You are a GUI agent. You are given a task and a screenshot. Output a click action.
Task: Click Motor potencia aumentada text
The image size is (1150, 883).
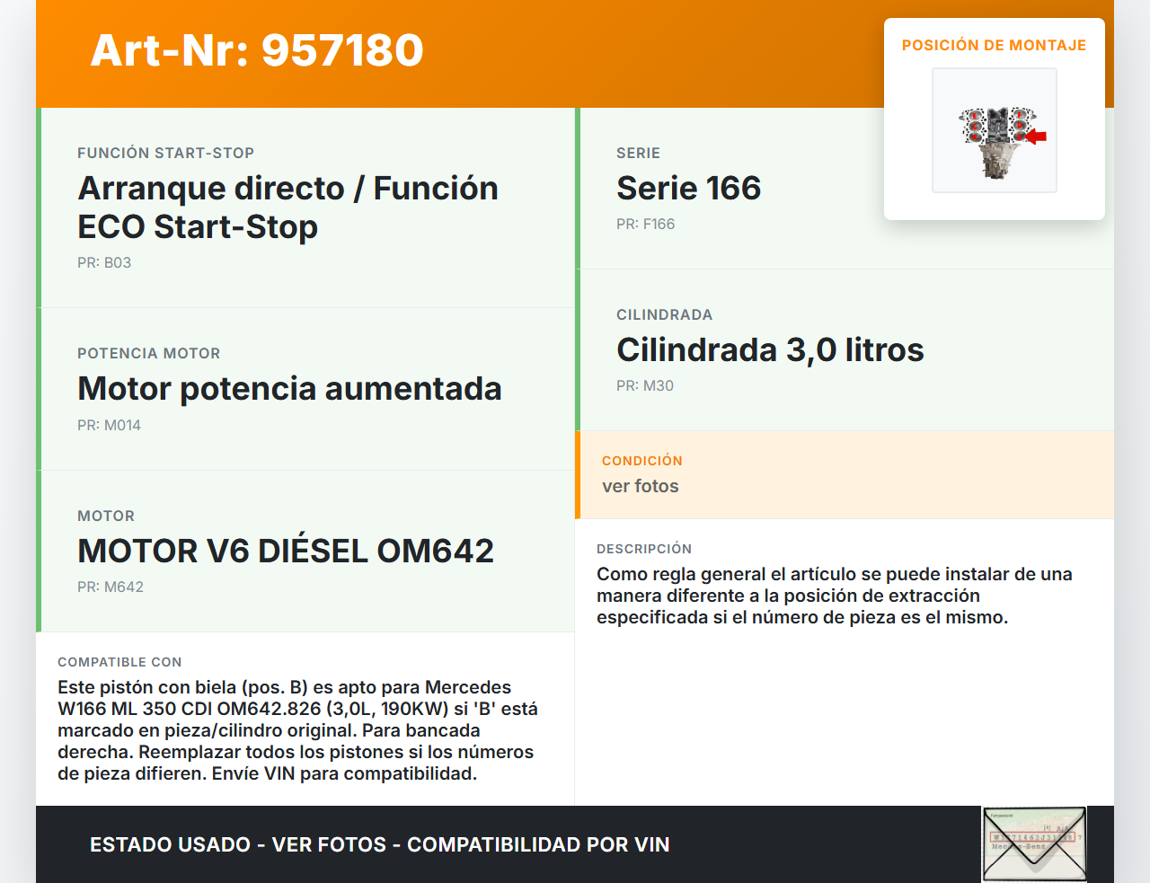tap(289, 388)
